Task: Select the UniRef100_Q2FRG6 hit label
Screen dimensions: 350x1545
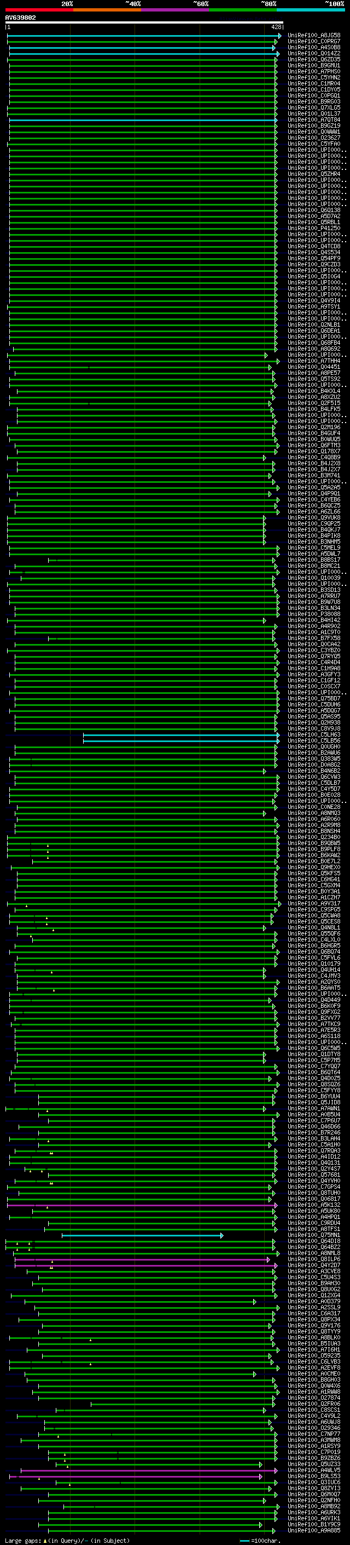Action: (314, 1404)
